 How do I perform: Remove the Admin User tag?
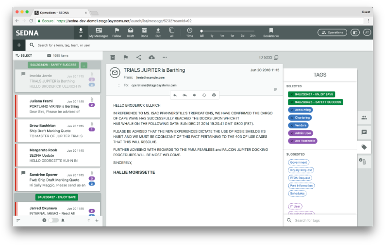[x=291, y=133]
